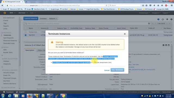Open the AWS menu dropdown
The height and width of the screenshot is (98, 174).
click(x=12, y=13)
